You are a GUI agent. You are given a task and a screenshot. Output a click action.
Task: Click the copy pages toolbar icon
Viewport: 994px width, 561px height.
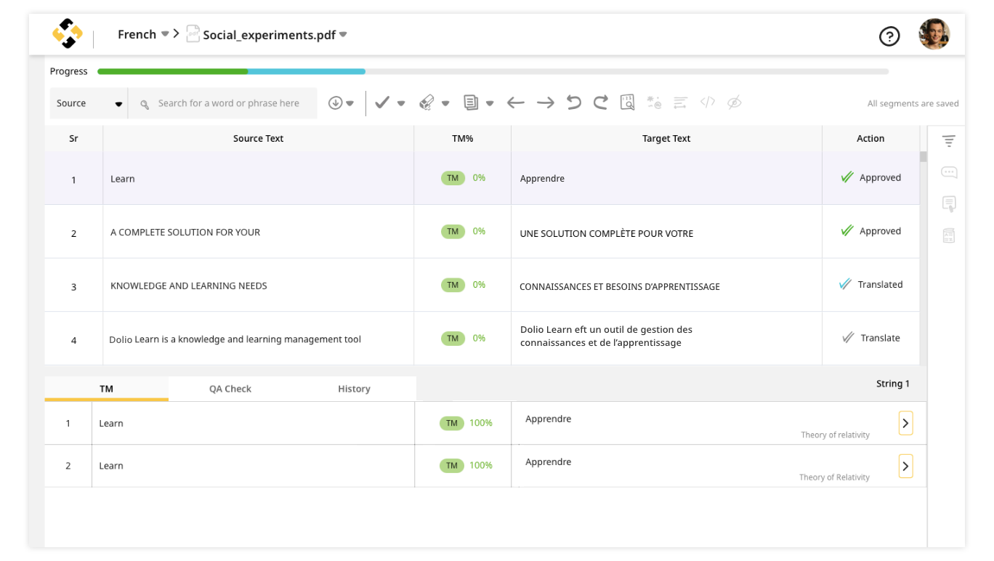click(471, 103)
